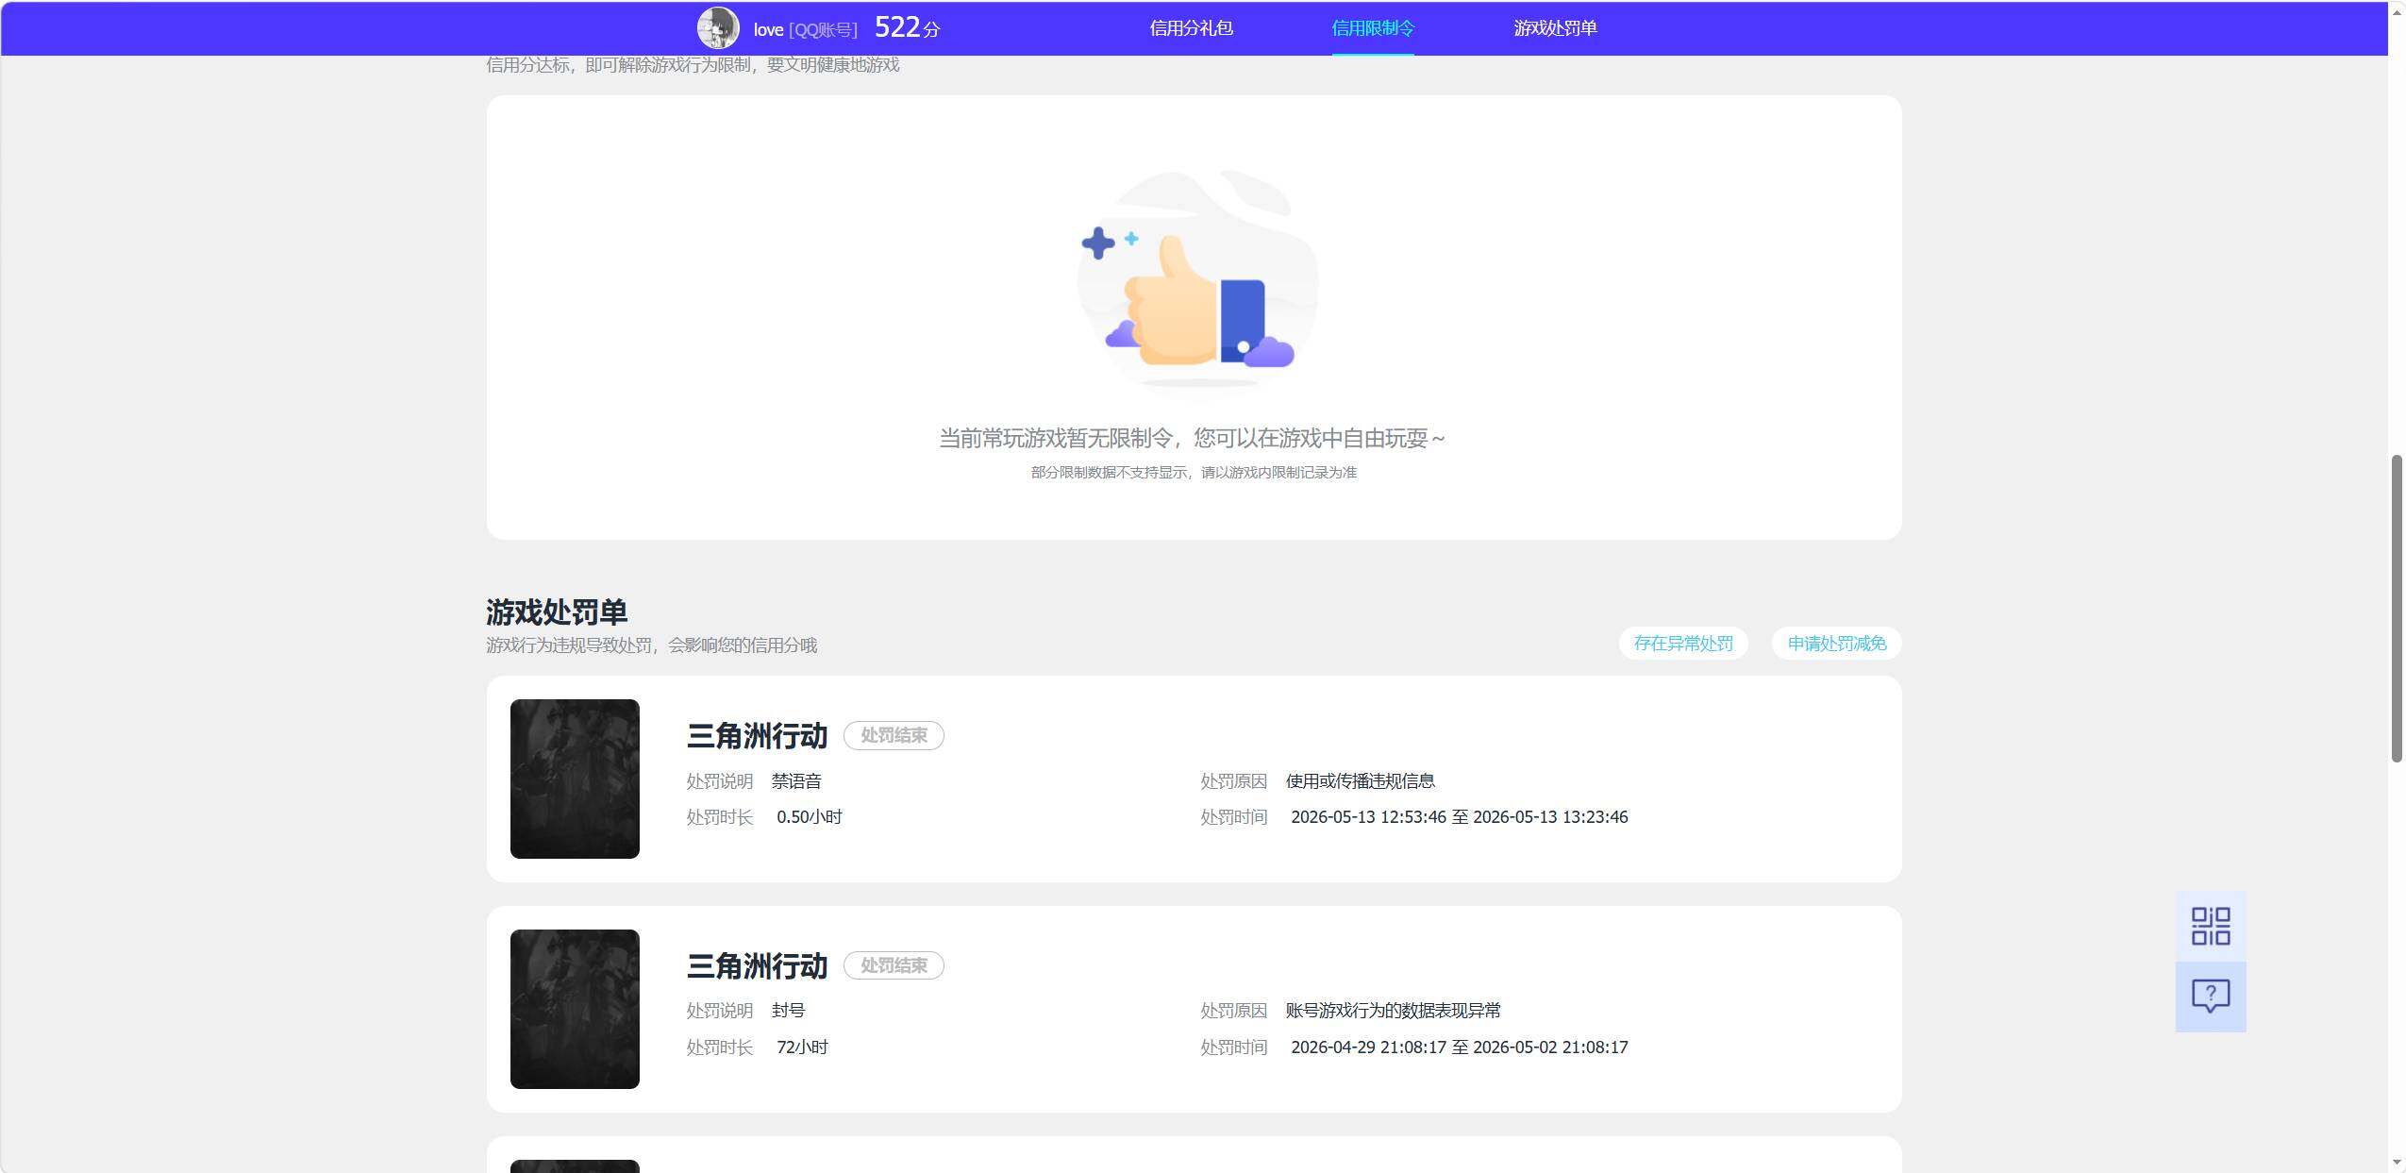Click 游戏行为违规导致处罚 subtitle text
This screenshot has height=1173, width=2406.
[x=651, y=645]
